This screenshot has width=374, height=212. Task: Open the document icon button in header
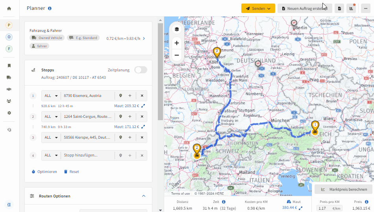point(339,8)
